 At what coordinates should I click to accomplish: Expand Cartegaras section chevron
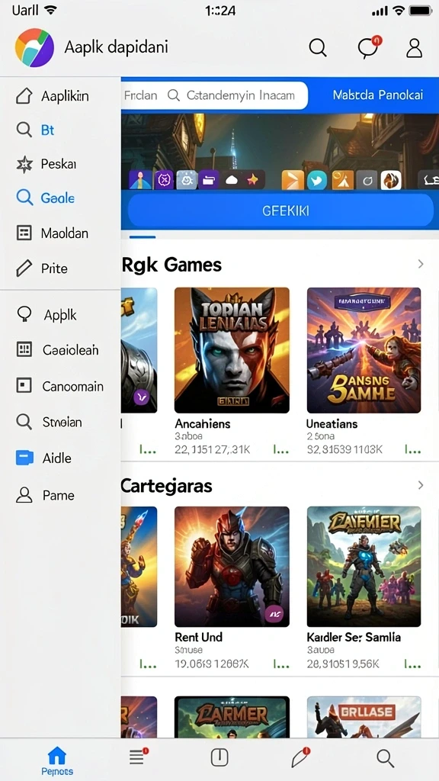pos(421,484)
